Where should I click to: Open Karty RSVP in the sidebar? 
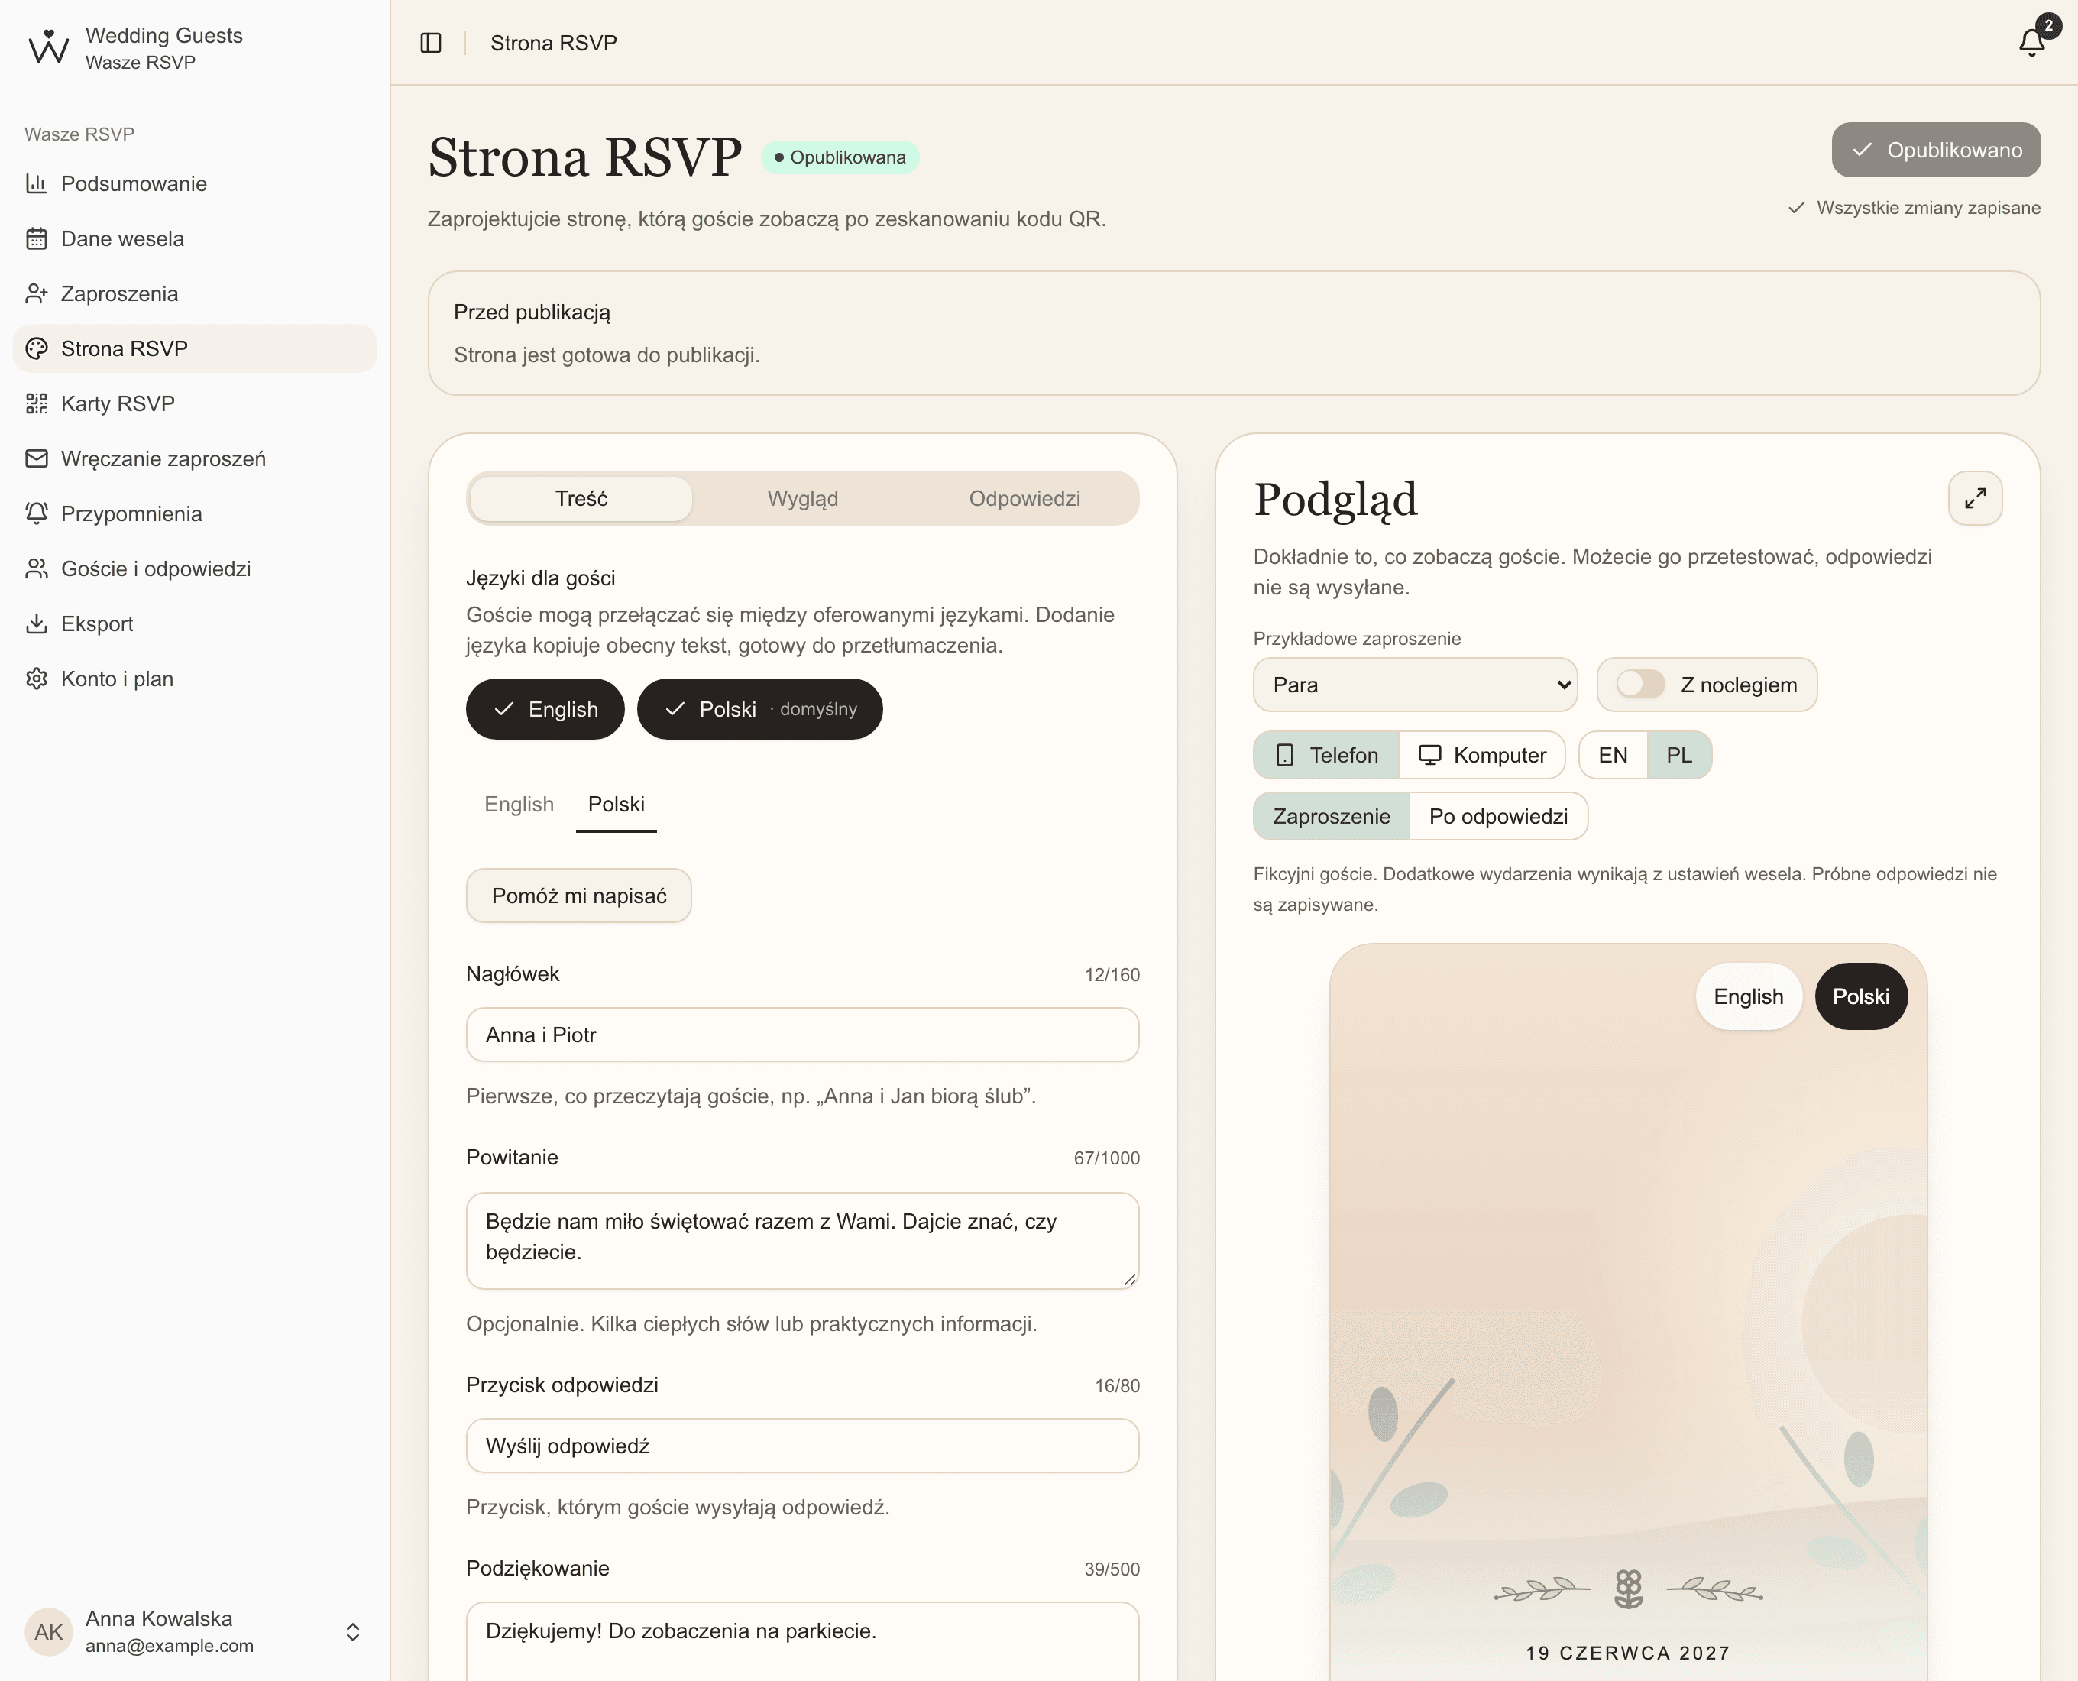pos(195,403)
